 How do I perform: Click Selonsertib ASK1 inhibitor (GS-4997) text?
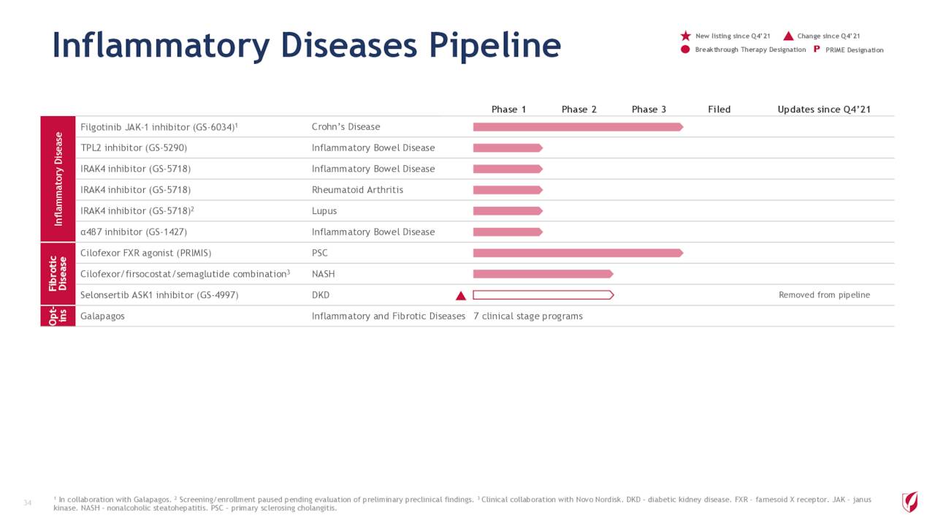[x=159, y=295]
